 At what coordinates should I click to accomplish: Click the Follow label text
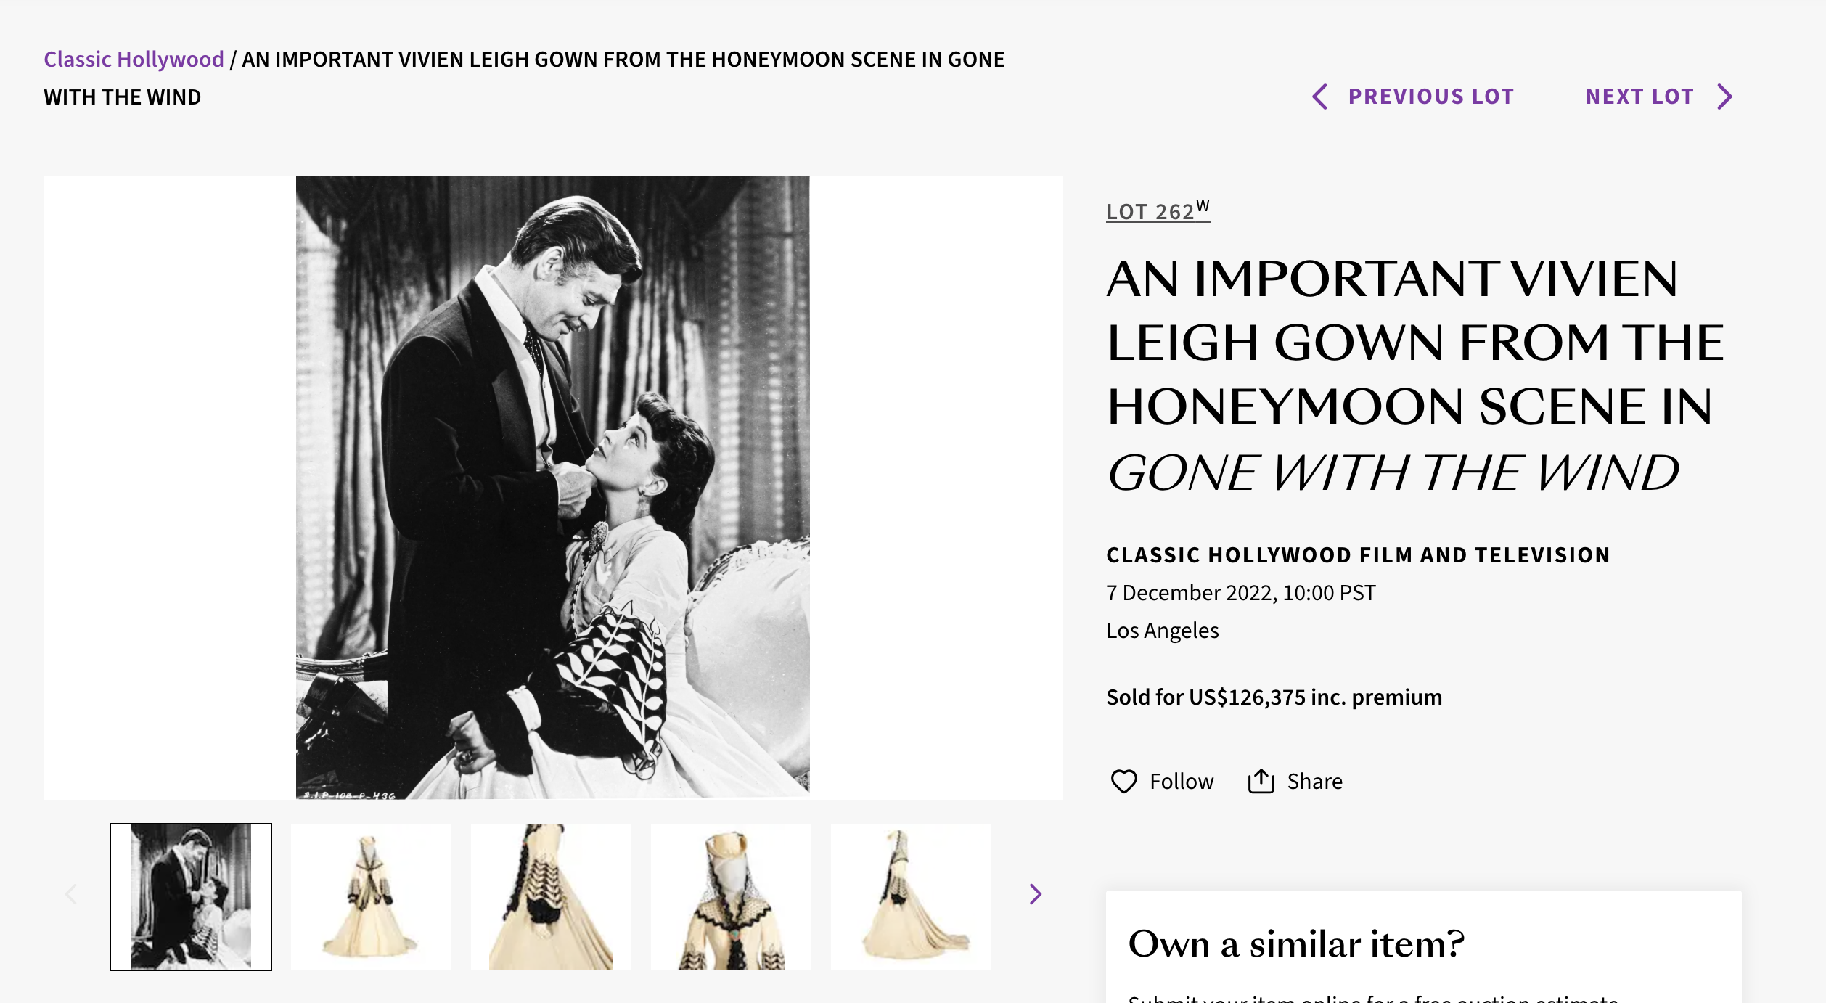pyautogui.click(x=1182, y=782)
